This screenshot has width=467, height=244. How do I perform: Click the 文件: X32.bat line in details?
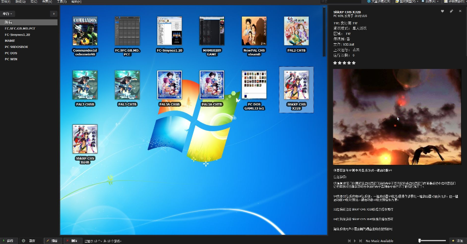pos(344,44)
